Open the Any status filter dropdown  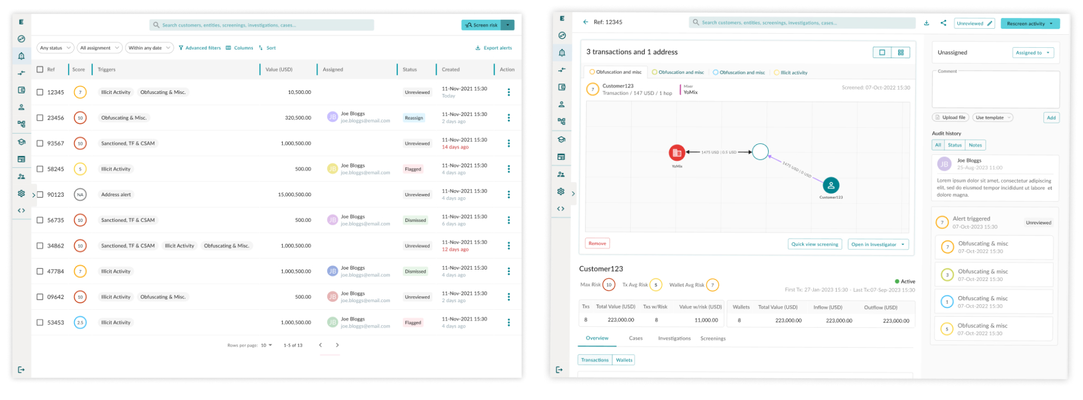tap(55, 48)
